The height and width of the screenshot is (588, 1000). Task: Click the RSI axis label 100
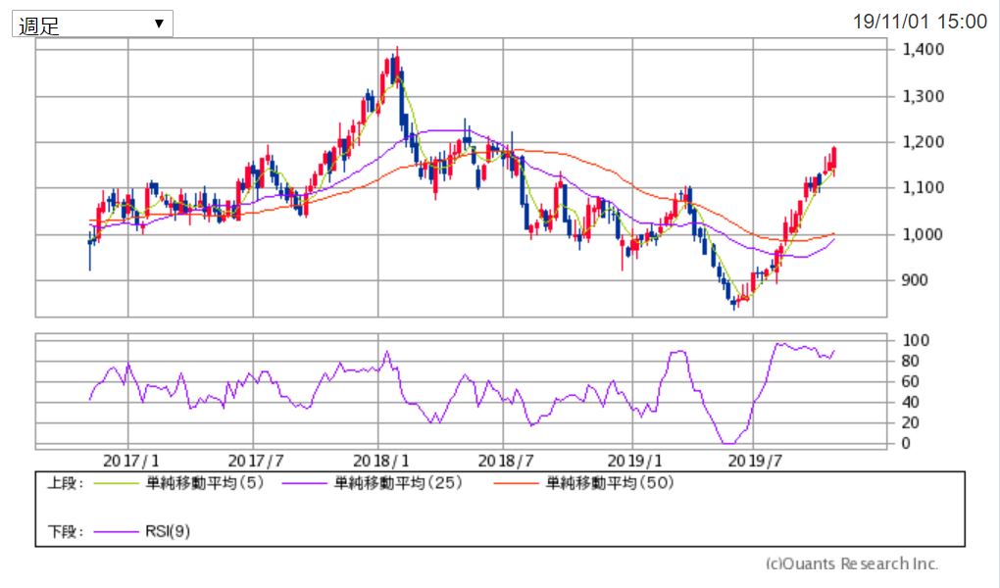915,341
